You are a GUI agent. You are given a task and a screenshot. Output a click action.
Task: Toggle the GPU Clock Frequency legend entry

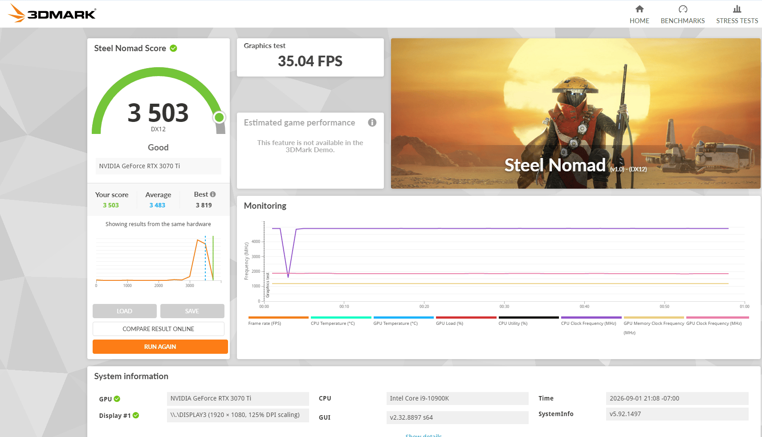tap(717, 321)
